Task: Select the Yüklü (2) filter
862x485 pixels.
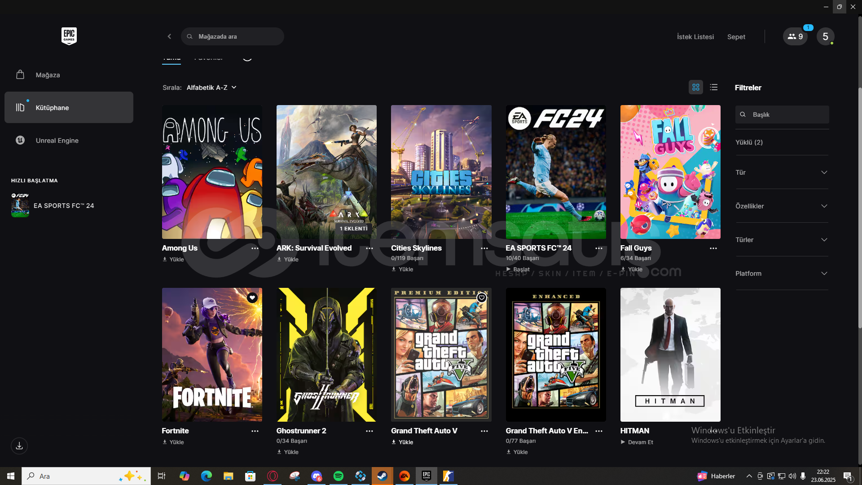Action: pyautogui.click(x=749, y=142)
